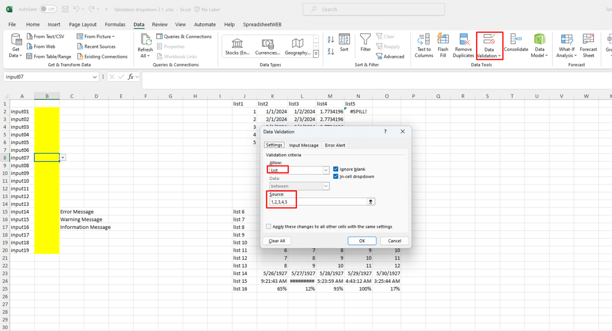
Task: Click the Data Validation icon
Action: (x=489, y=40)
